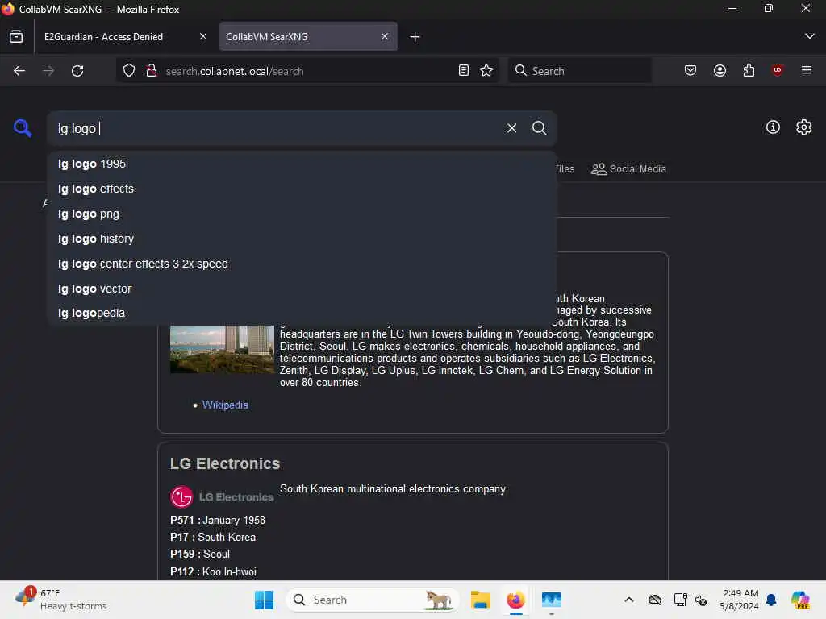Choose suggestion 'lg logo effects'
This screenshot has height=619, width=826.
(302, 189)
